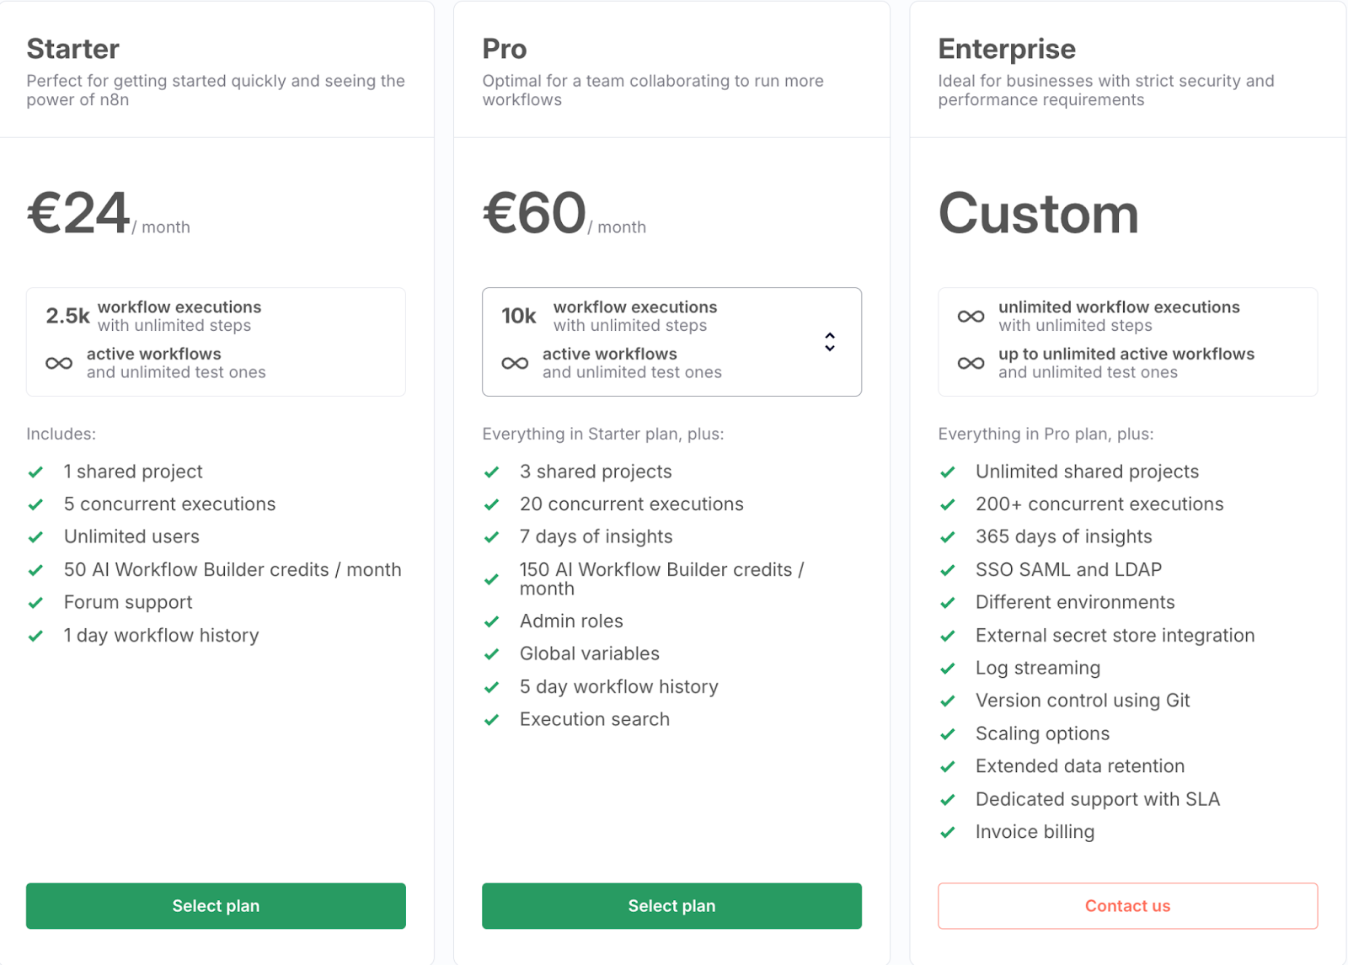Screen dimensions: 1348x965
Task: Click the checkmark beside Version control using Git
Action: tap(949, 701)
